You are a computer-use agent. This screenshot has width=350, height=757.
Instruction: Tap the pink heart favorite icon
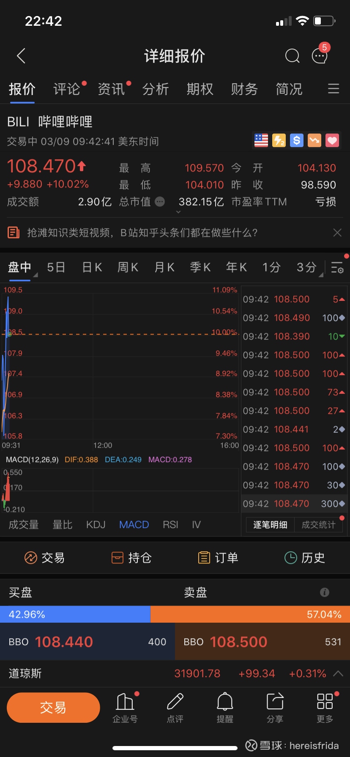[332, 140]
